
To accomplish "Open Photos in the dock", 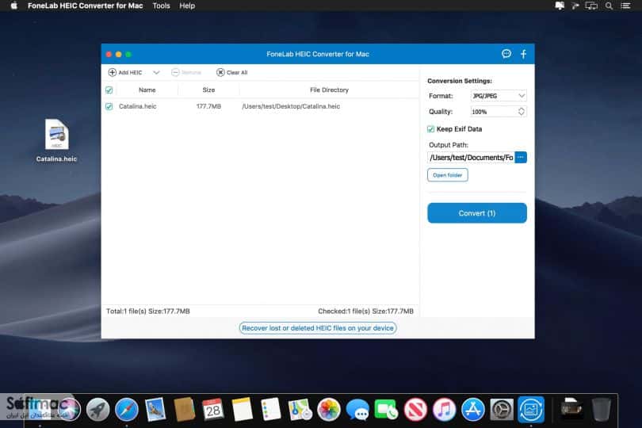I will [329, 410].
